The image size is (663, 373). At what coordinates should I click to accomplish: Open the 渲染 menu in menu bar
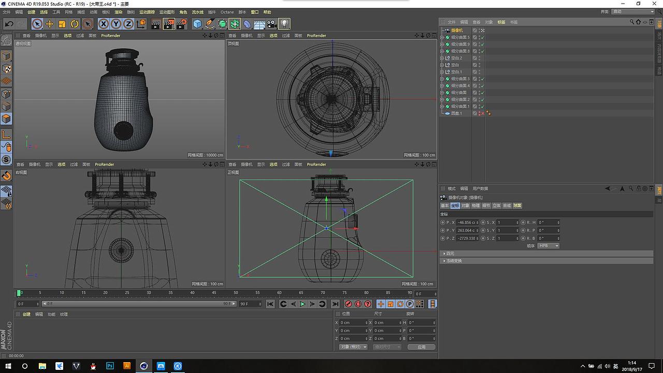pyautogui.click(x=119, y=12)
